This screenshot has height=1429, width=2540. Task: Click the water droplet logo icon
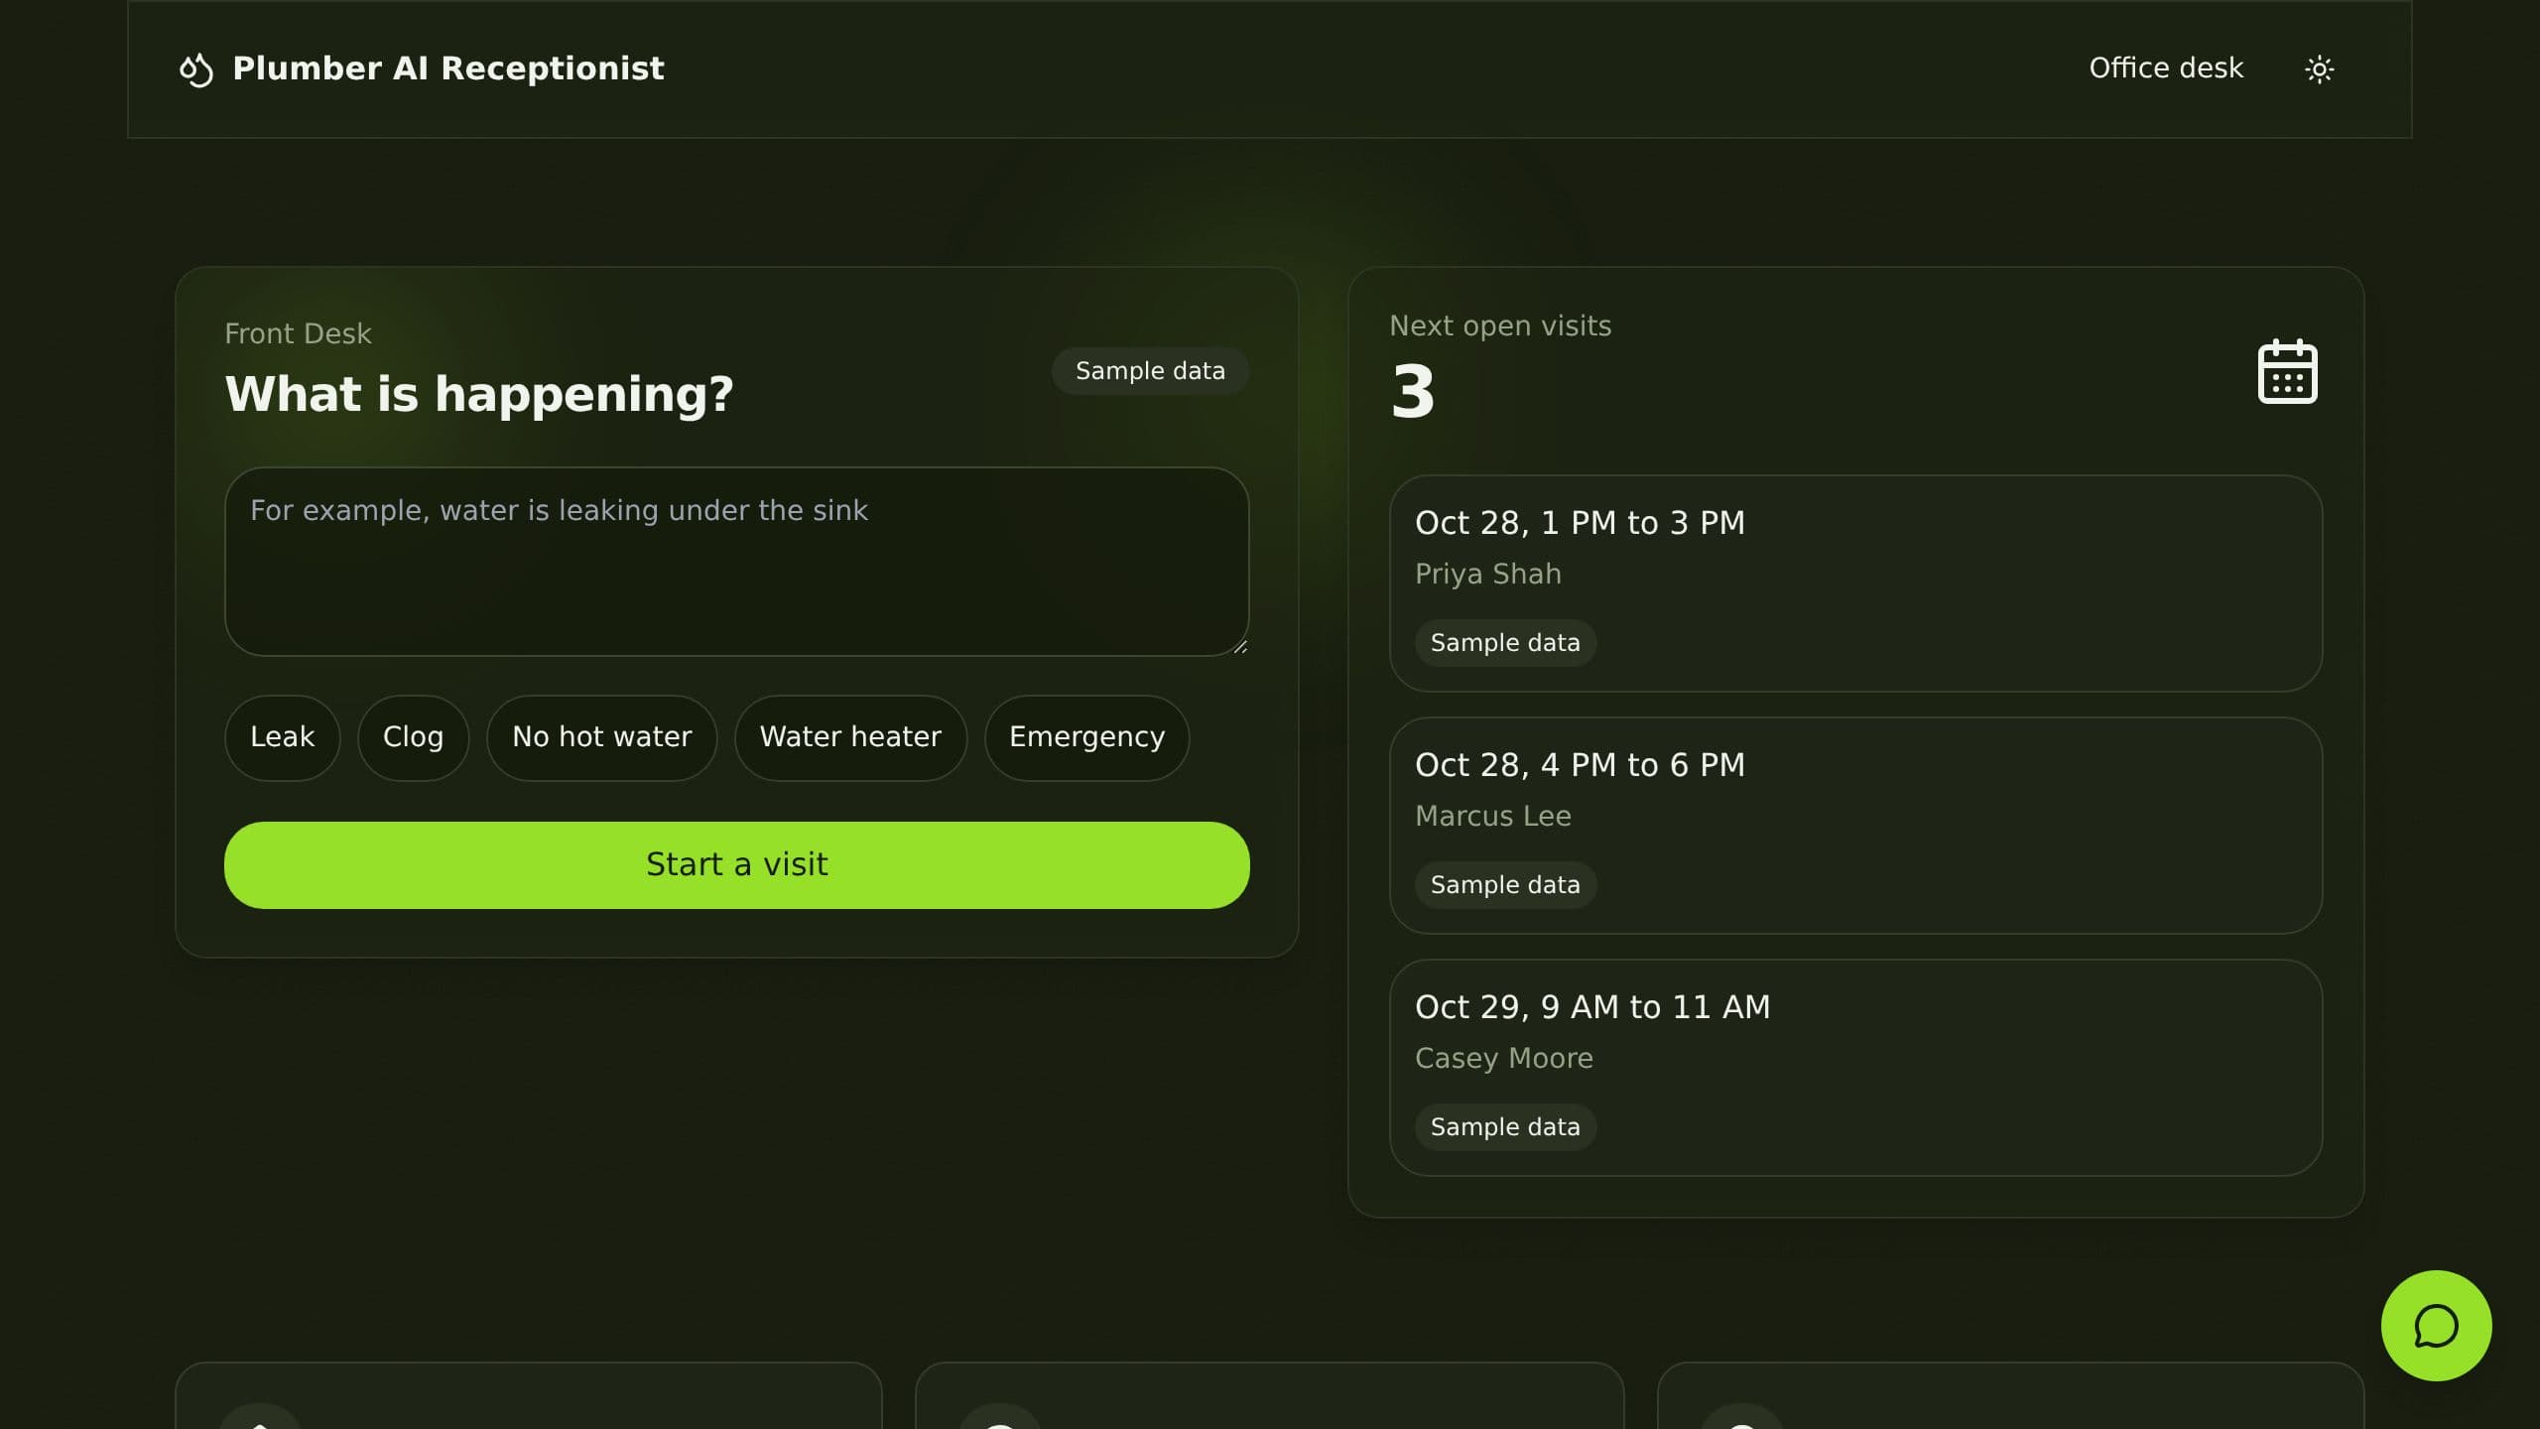(195, 69)
